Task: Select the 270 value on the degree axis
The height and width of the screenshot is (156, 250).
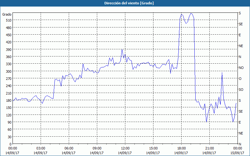Action: tap(9, 79)
